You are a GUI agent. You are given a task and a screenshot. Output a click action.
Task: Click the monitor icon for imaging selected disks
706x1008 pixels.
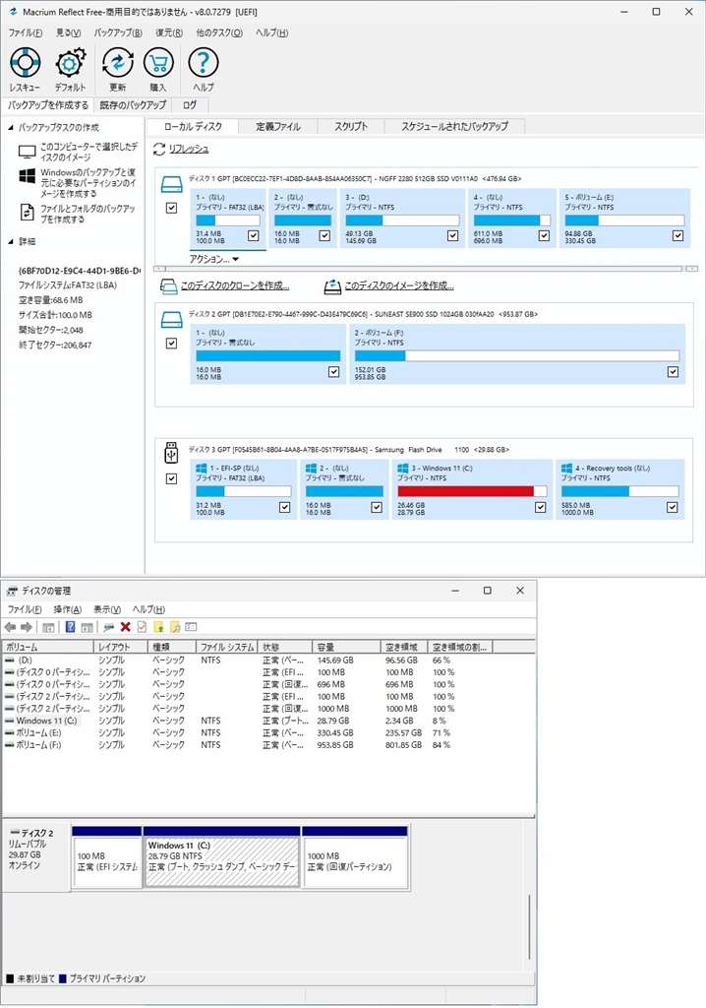[27, 152]
